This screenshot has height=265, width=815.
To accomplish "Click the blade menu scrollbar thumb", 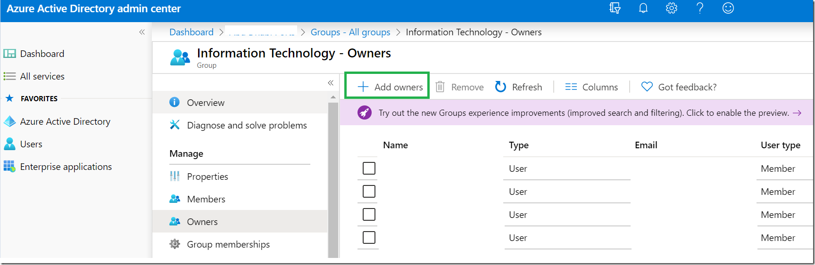I will tap(333, 180).
